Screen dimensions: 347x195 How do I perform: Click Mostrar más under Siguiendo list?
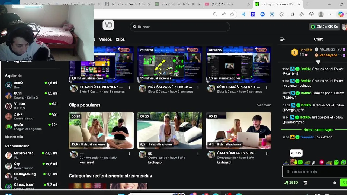(14, 137)
